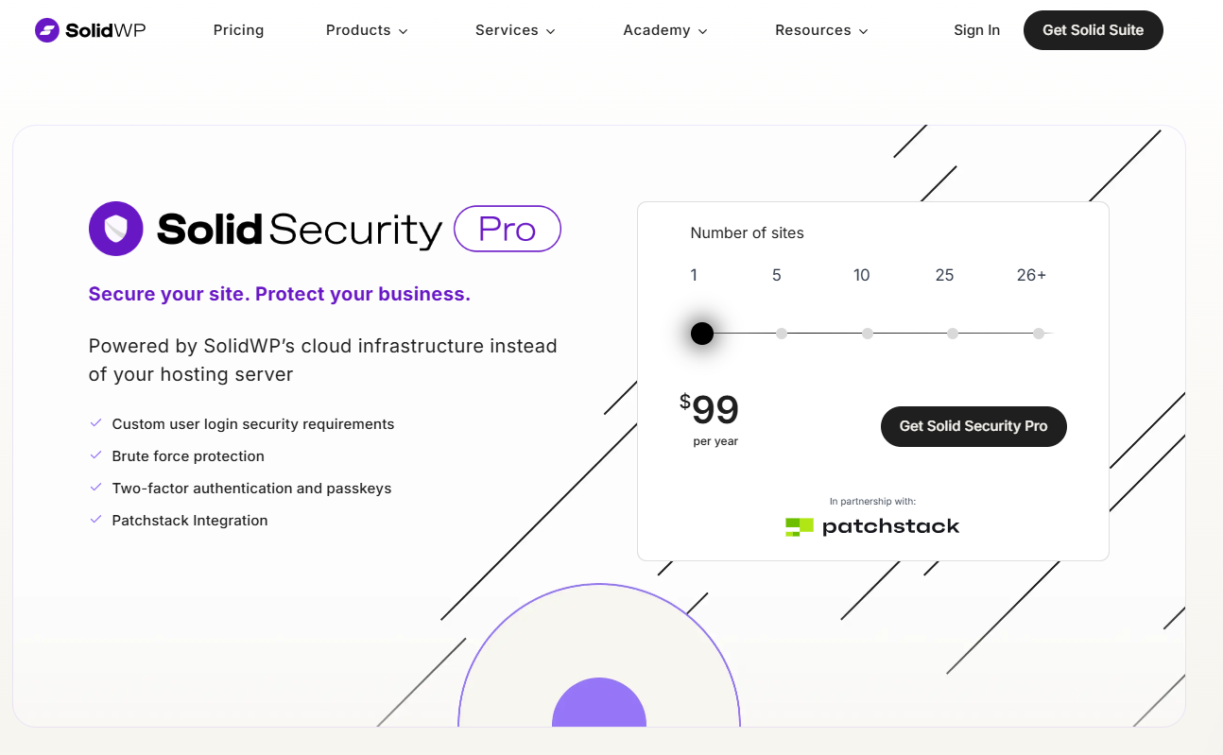
Task: Click the checkmark beside Two-factor authentication
Action: [x=95, y=487]
